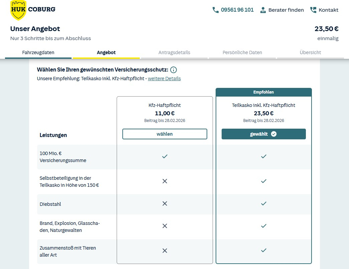Image resolution: width=349 pixels, height=269 pixels.
Task: Open the Kontakt link in header
Action: pos(328,10)
